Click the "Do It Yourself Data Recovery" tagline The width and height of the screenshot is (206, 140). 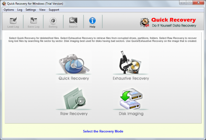point(174,26)
